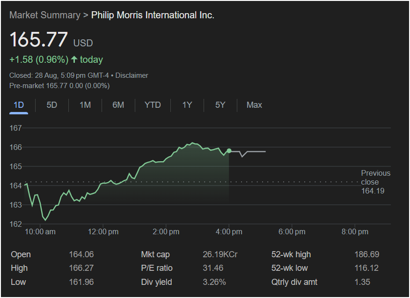Click the Previous close 164.19 label

tap(375, 182)
